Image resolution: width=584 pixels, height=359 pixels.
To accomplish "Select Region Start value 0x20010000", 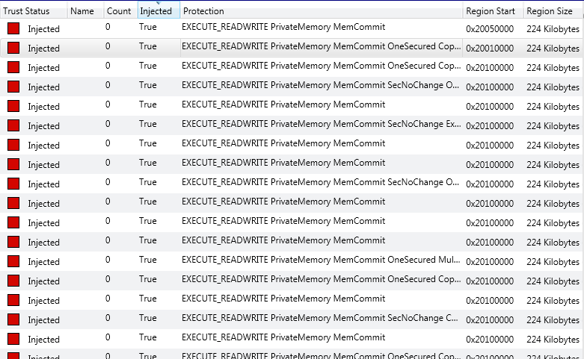I will pyautogui.click(x=490, y=49).
